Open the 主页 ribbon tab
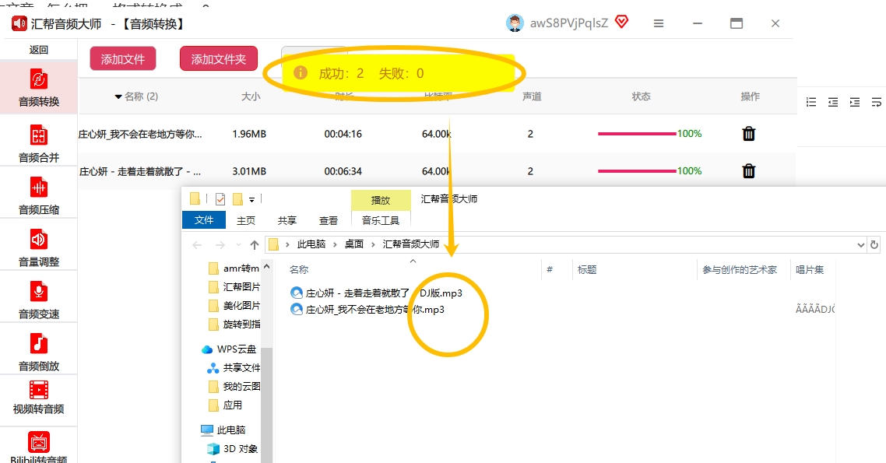Screen dimensions: 886x463 click(x=246, y=220)
